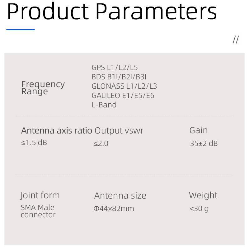Select the ≤1.5 dB value
Viewport: 249px width, 249px height.
[x=34, y=143]
